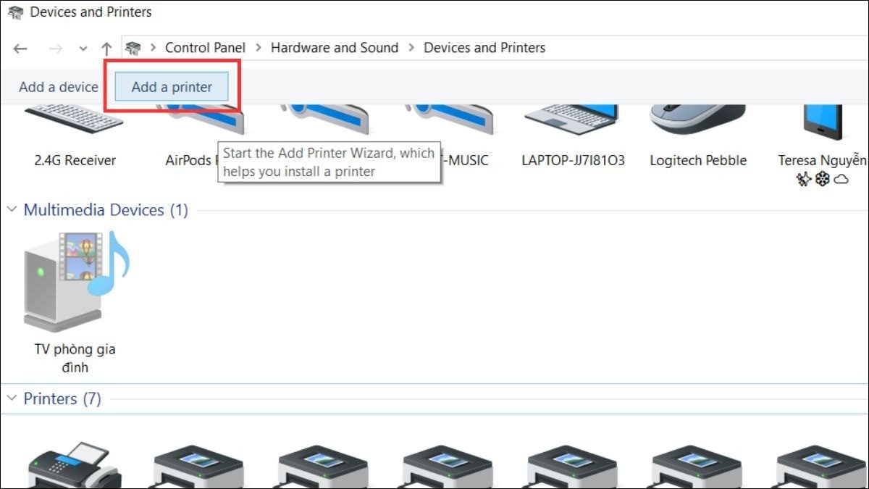
Task: Navigate to Control Panel via breadcrumb
Action: click(x=205, y=47)
